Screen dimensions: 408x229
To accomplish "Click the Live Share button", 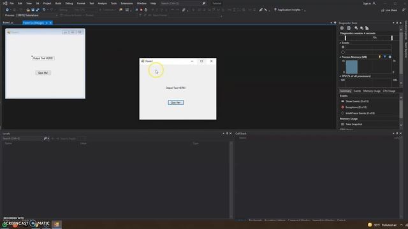I will click(389, 10).
